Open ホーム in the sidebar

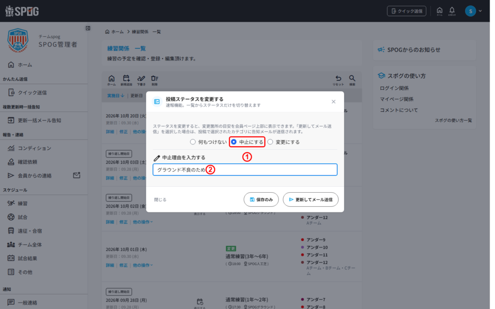click(x=25, y=65)
